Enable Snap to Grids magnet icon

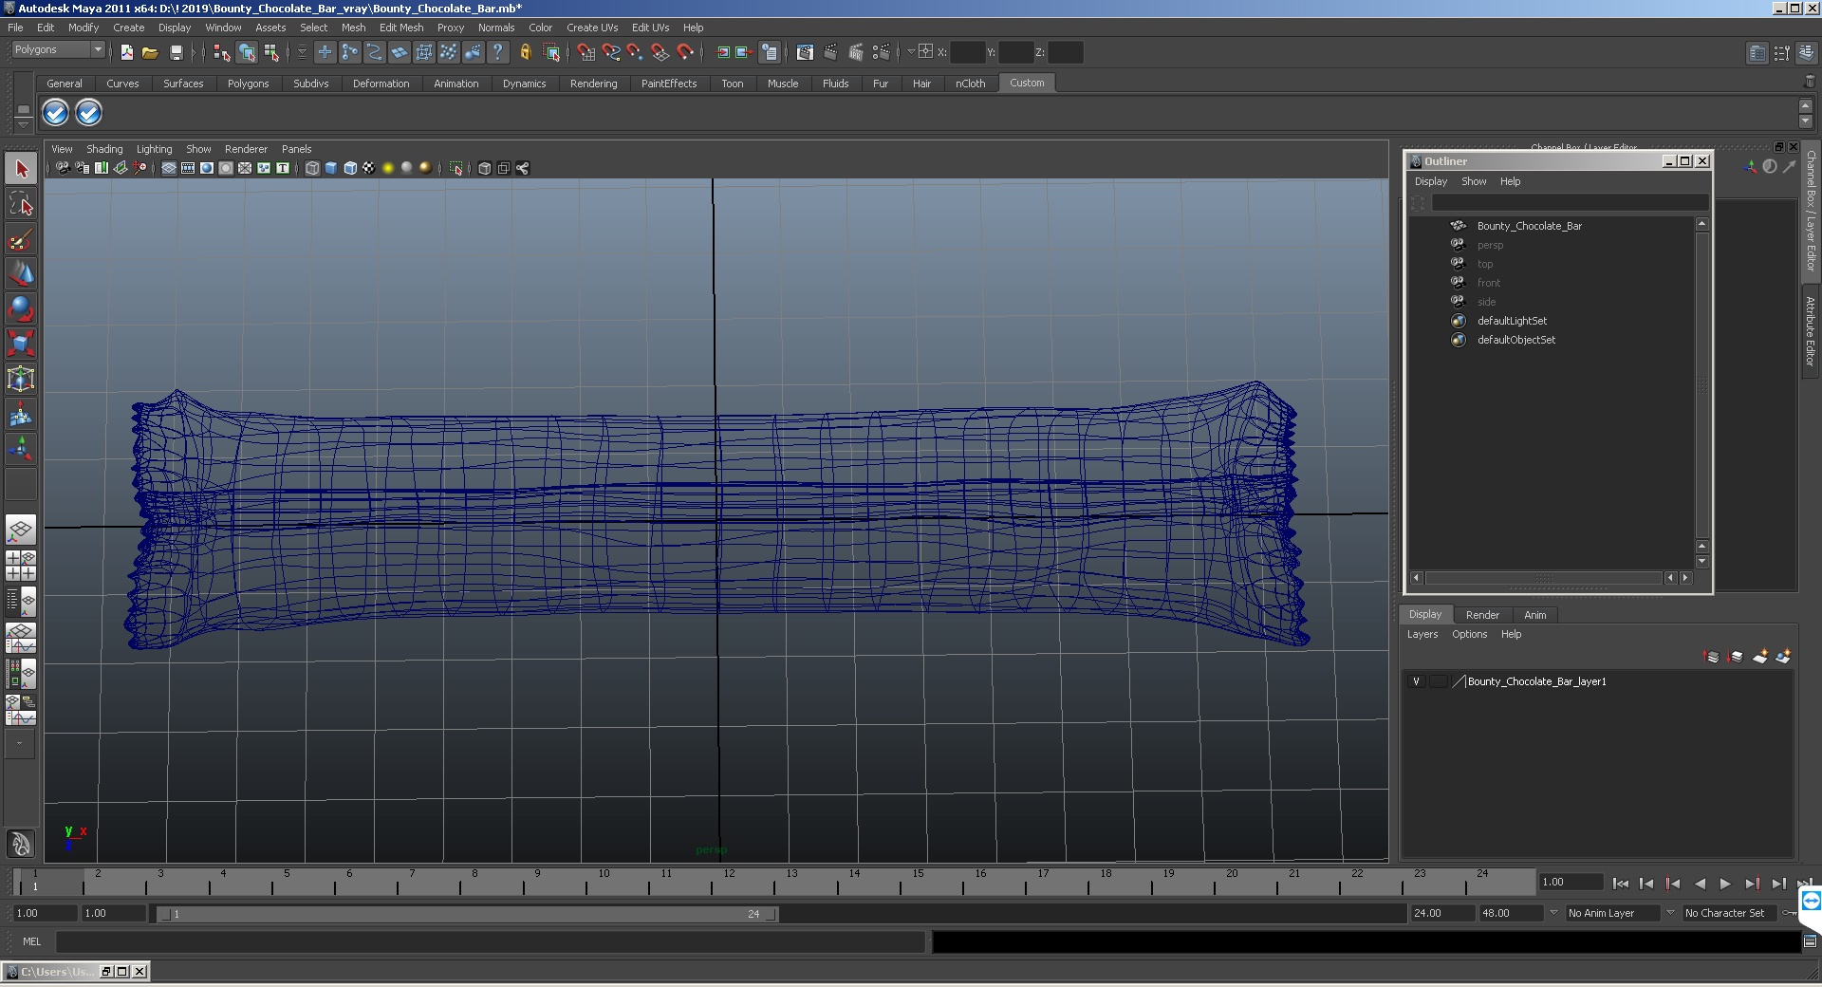586,52
